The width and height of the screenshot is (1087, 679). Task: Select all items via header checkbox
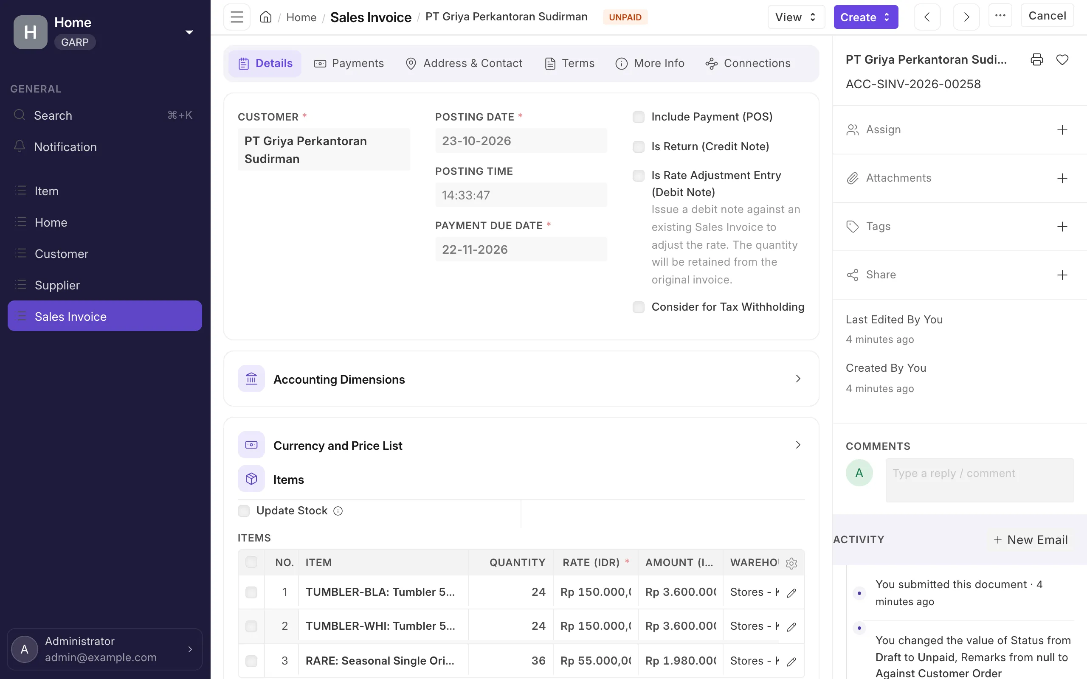251,562
